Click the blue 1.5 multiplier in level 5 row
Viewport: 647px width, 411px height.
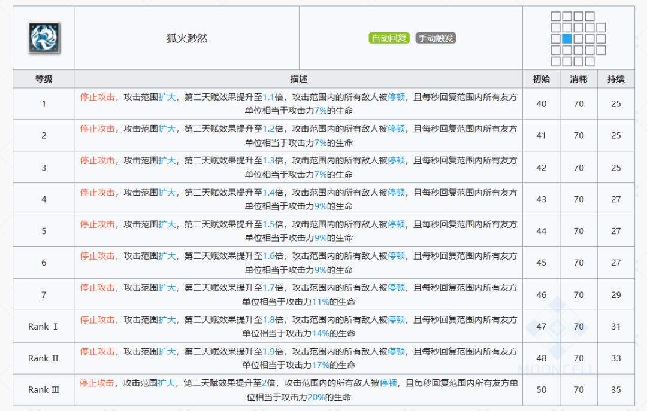click(x=268, y=224)
